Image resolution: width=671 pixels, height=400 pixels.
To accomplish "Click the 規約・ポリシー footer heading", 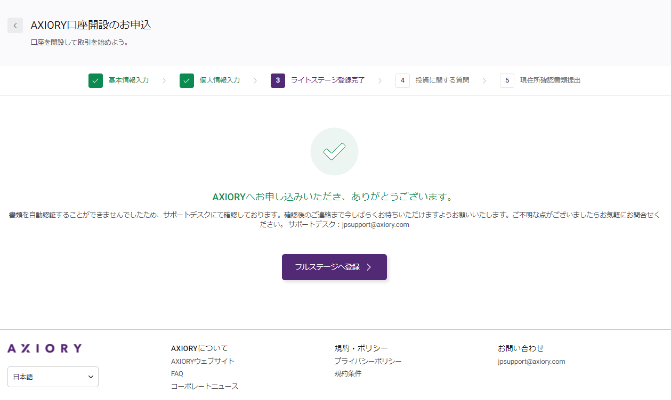I will click(361, 348).
